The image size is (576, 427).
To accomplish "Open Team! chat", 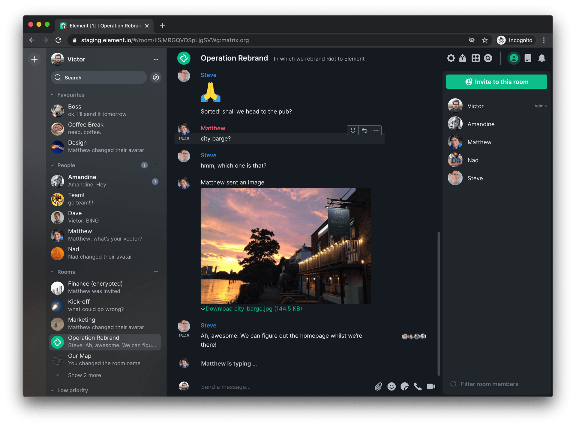I will coord(105,199).
